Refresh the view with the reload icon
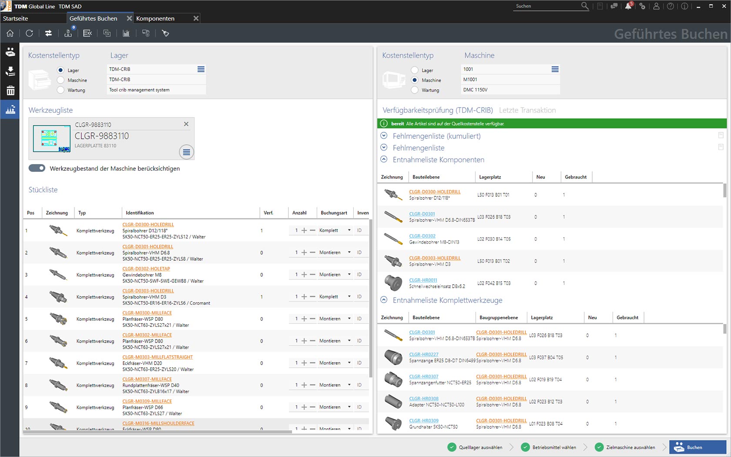The image size is (731, 457). point(29,33)
